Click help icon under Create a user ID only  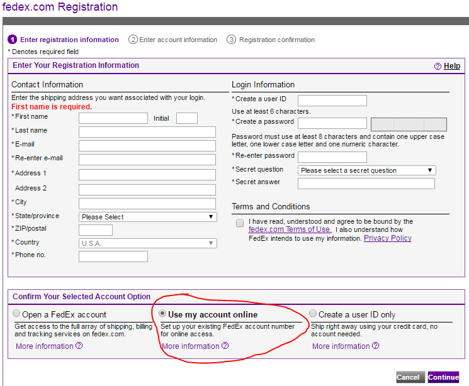[375, 346]
